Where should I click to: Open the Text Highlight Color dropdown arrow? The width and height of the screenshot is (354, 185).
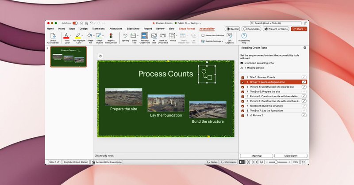pos(82,36)
